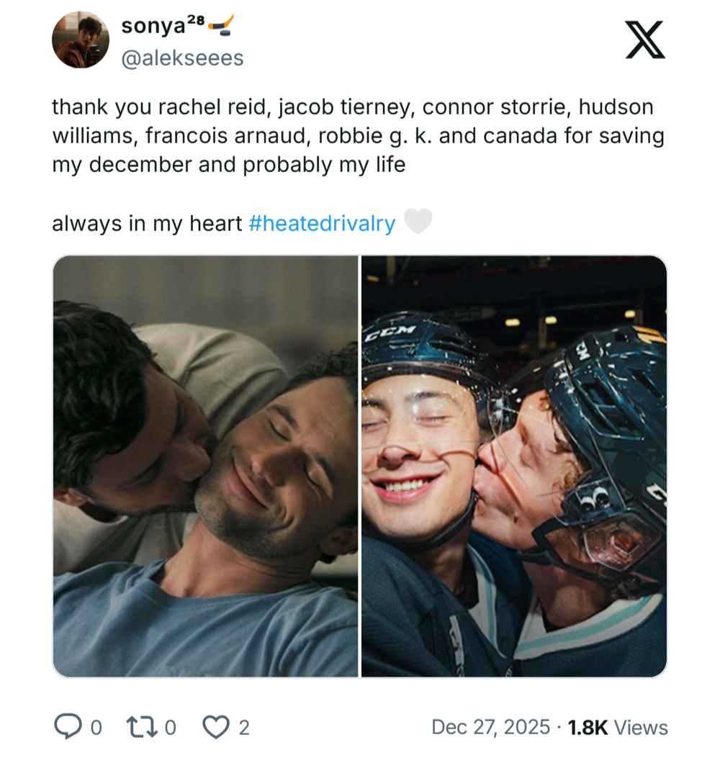Click the 1.8K Views count
Screen dimensions: 720x763
click(618, 728)
